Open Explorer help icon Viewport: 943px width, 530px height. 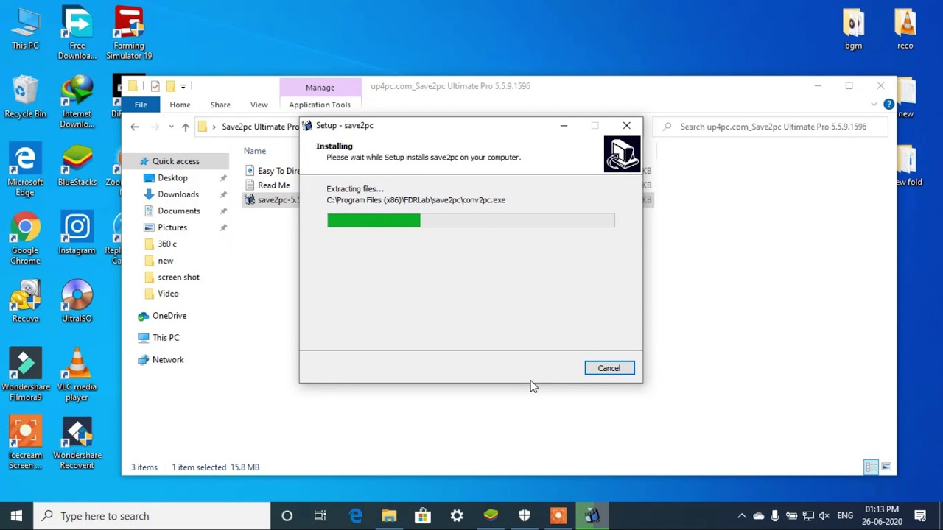[888, 105]
